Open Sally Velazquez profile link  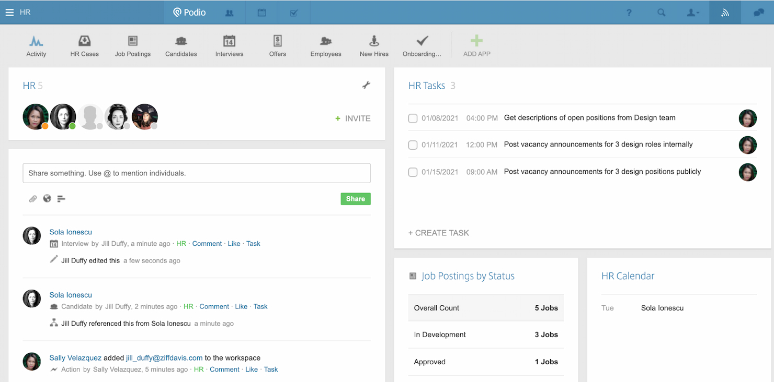click(75, 358)
